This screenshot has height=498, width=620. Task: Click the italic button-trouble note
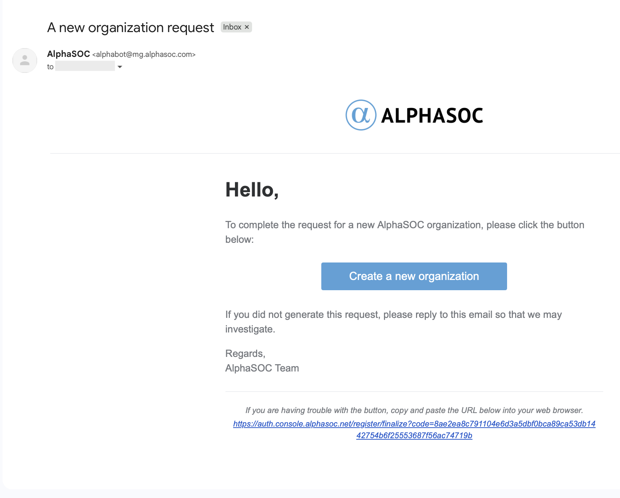(x=414, y=410)
